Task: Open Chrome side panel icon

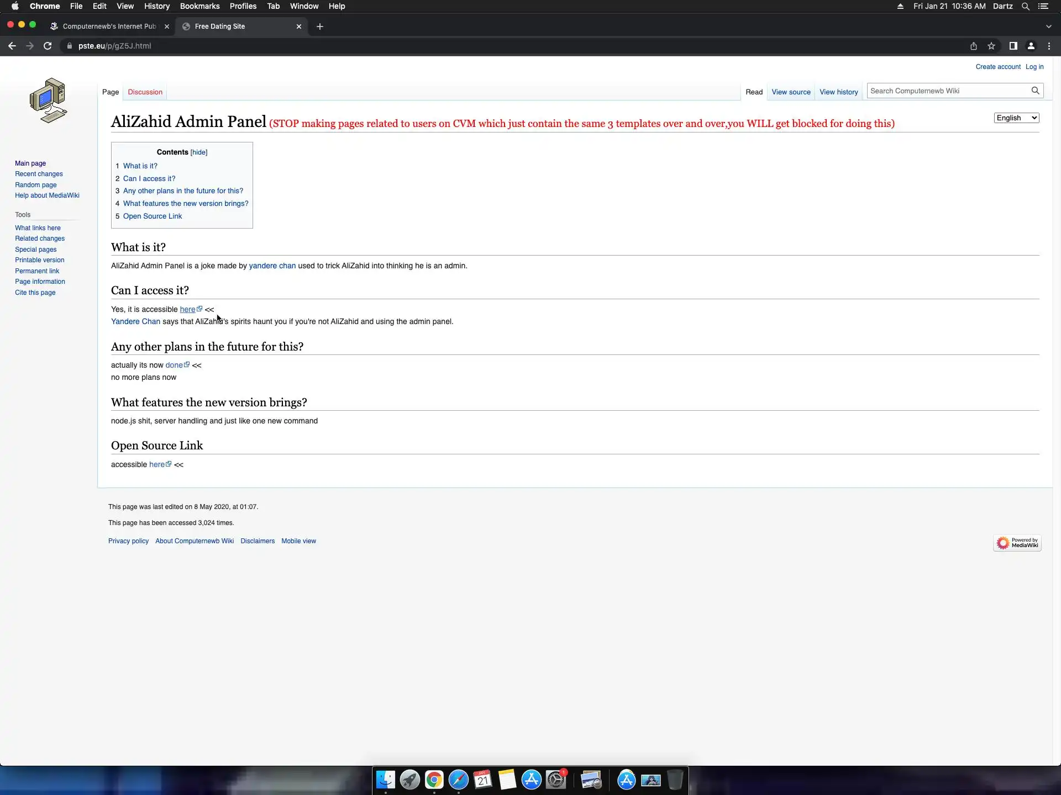Action: [1013, 46]
